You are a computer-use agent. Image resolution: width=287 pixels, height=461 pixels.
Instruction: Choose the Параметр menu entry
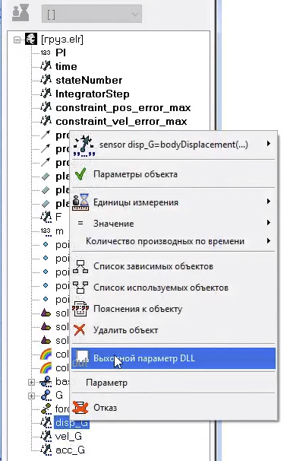(173, 383)
